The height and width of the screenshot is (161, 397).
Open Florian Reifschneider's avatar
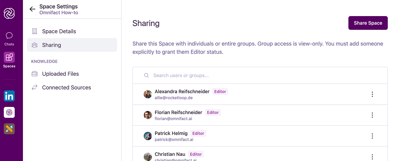[x=148, y=115]
